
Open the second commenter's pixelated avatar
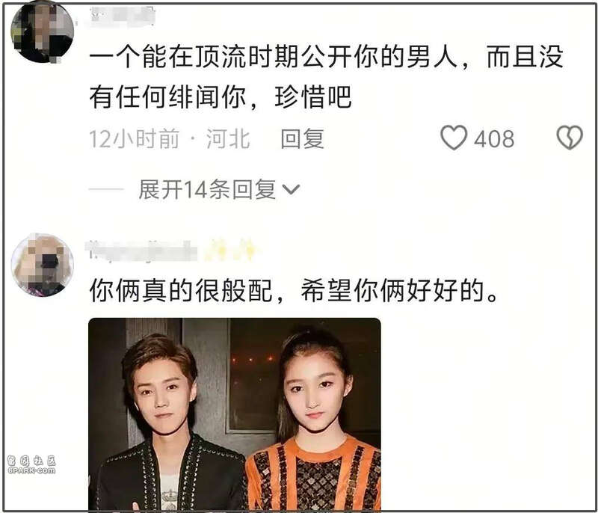[x=43, y=265]
